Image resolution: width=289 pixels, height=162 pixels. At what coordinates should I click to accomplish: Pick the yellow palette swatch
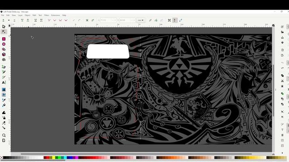coord(54,157)
